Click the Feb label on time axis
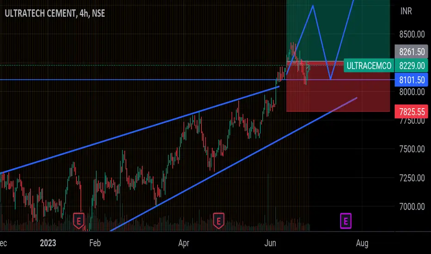The height and width of the screenshot is (254, 431). [95, 243]
